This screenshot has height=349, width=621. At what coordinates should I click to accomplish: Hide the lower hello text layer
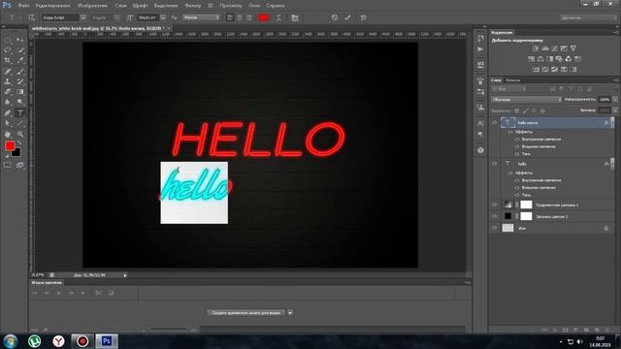(x=494, y=164)
